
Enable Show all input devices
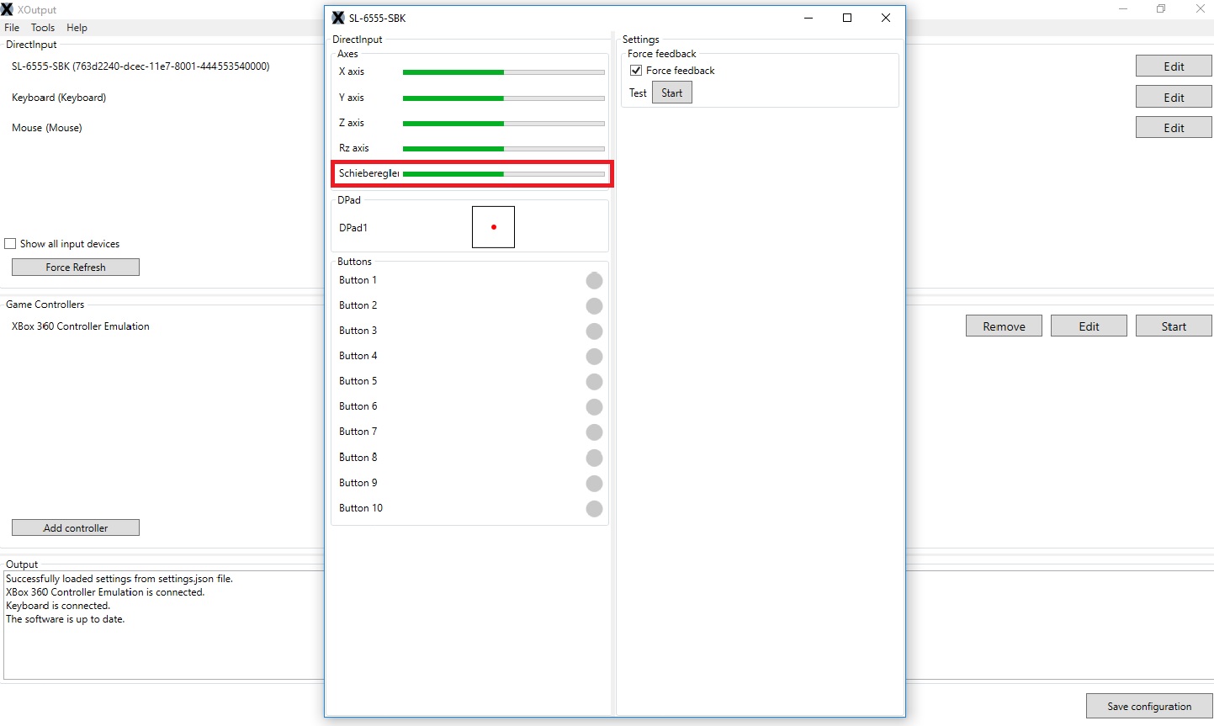[9, 243]
